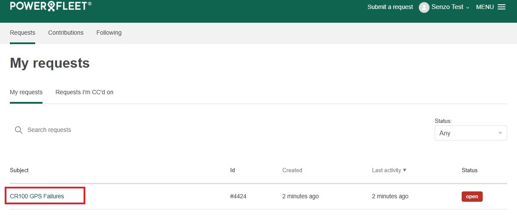Click Submit a request link
517x215 pixels.
point(390,7)
